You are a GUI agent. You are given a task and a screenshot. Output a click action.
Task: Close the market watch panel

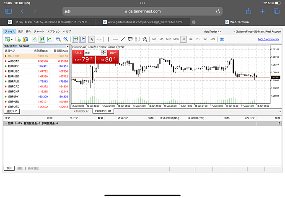[x=67, y=46]
